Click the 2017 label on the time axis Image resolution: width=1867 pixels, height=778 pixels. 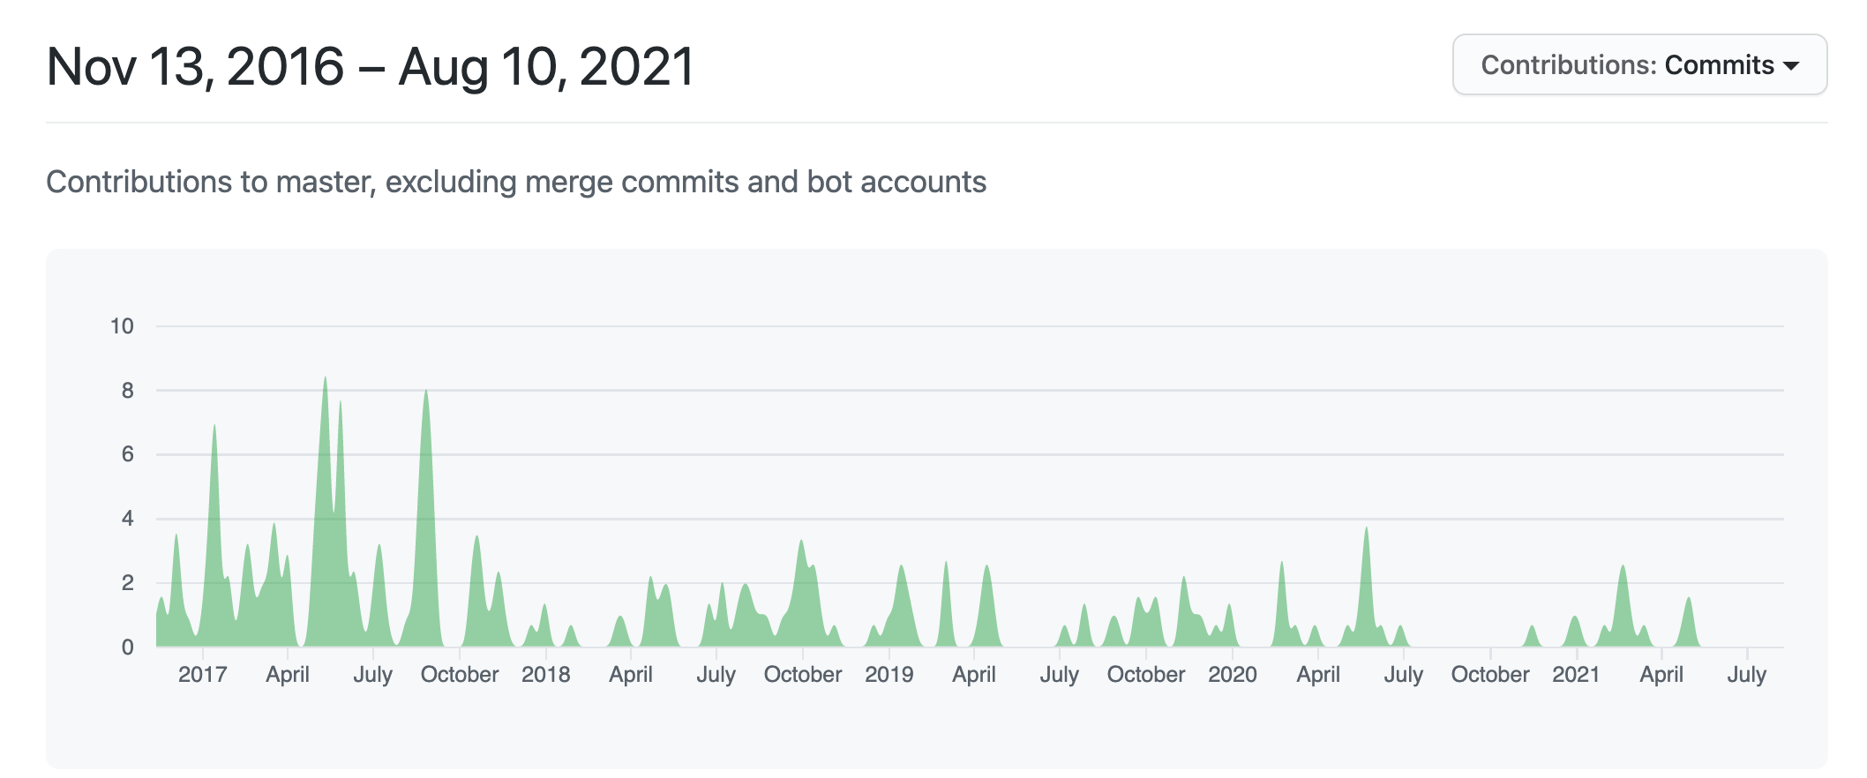(203, 675)
